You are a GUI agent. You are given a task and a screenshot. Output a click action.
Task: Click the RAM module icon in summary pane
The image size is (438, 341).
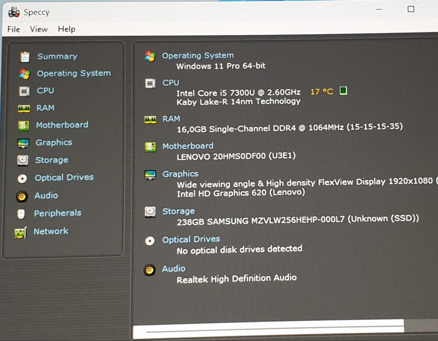[x=151, y=120]
